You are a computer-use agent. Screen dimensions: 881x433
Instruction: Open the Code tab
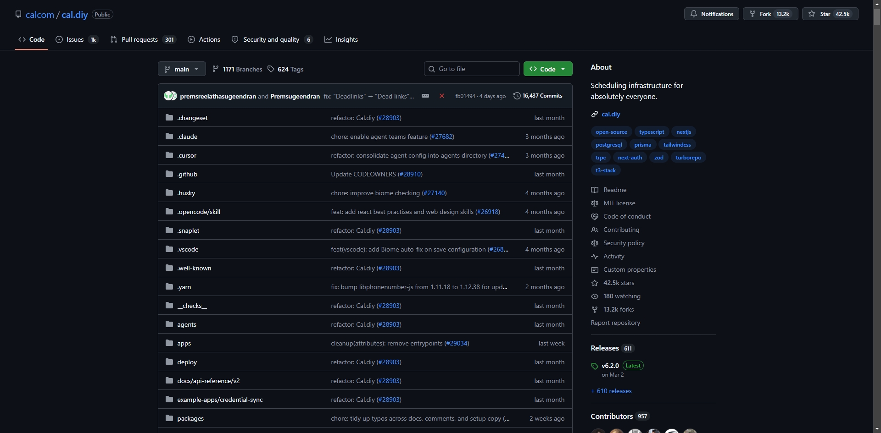click(x=31, y=39)
